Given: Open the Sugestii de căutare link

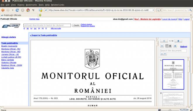Looking at the screenshot, I should click(x=88, y=26).
